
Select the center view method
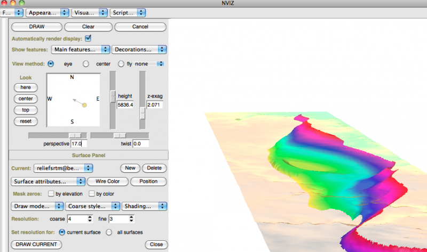(85, 64)
